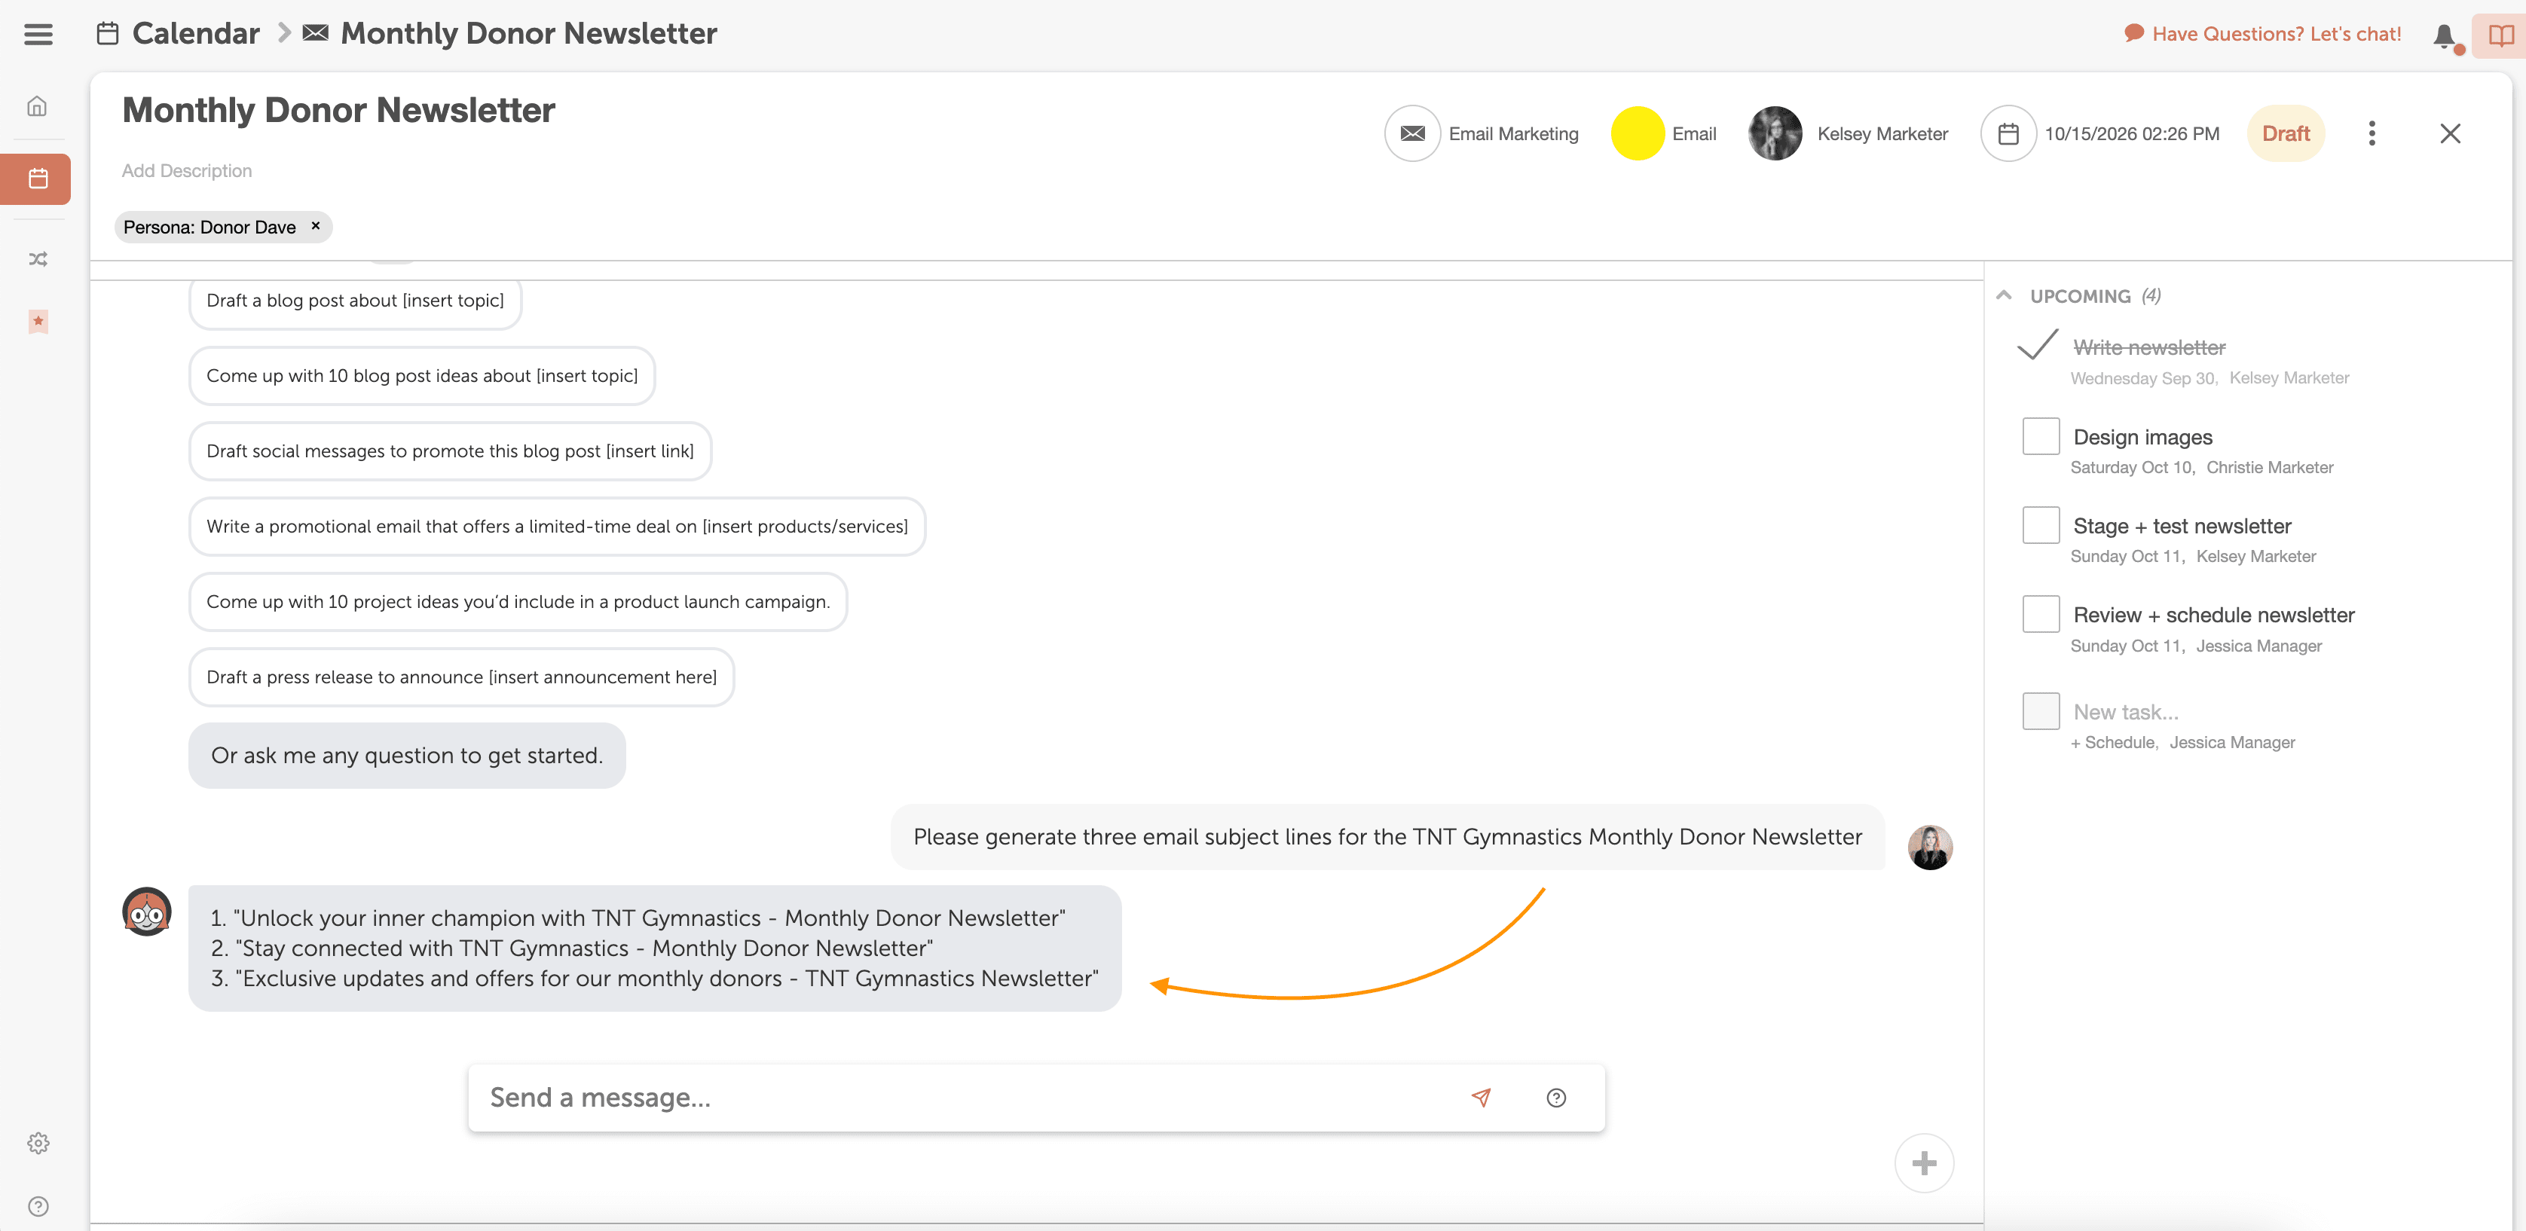Click the yellow Email color label swatch
Viewport: 2526px width, 1231px height.
click(1638, 133)
